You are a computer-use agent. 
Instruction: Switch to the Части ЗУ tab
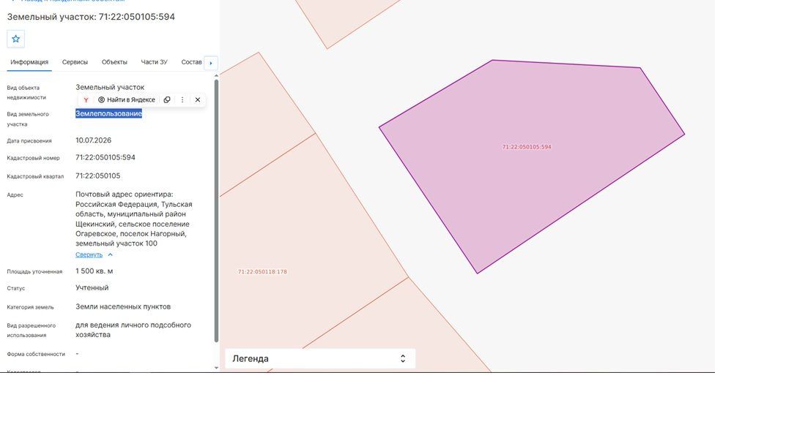154,62
